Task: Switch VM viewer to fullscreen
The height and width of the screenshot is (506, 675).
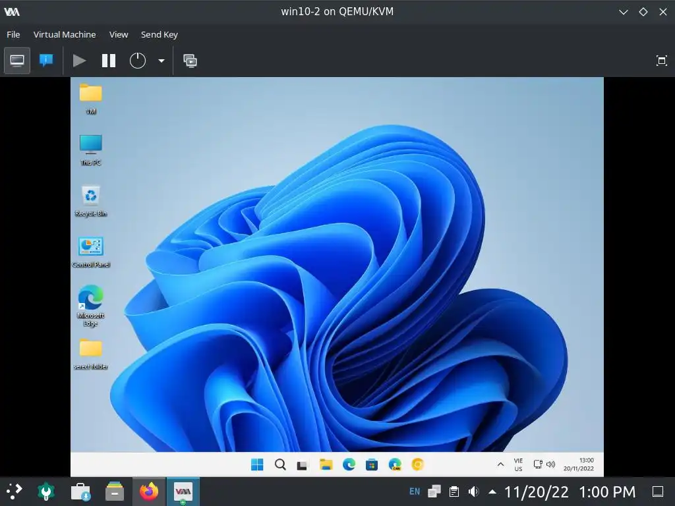Action: (662, 61)
